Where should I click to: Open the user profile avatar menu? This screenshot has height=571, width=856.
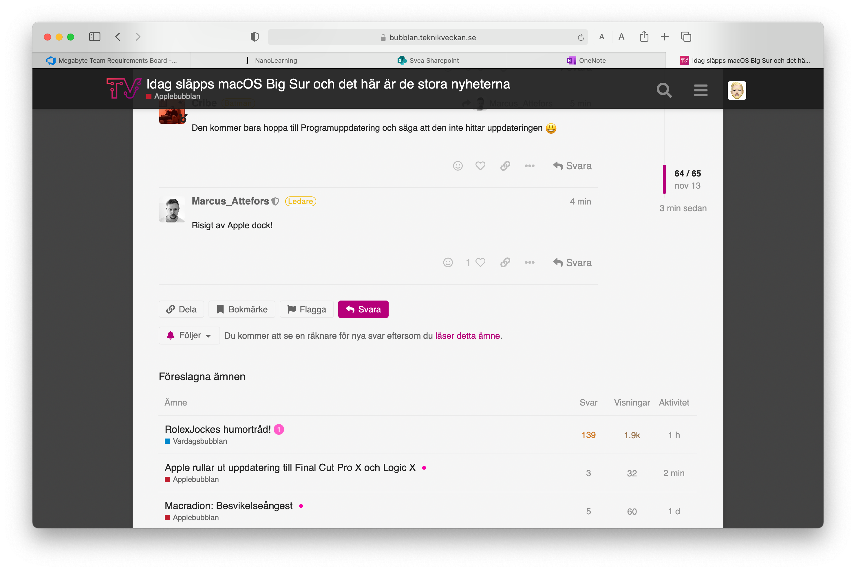coord(737,90)
